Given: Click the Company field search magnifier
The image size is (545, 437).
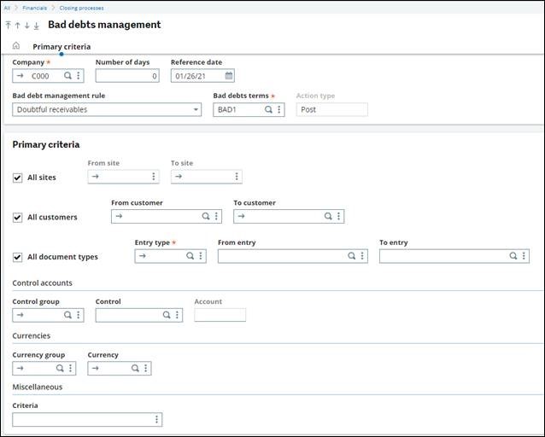Looking at the screenshot, I should [x=67, y=76].
